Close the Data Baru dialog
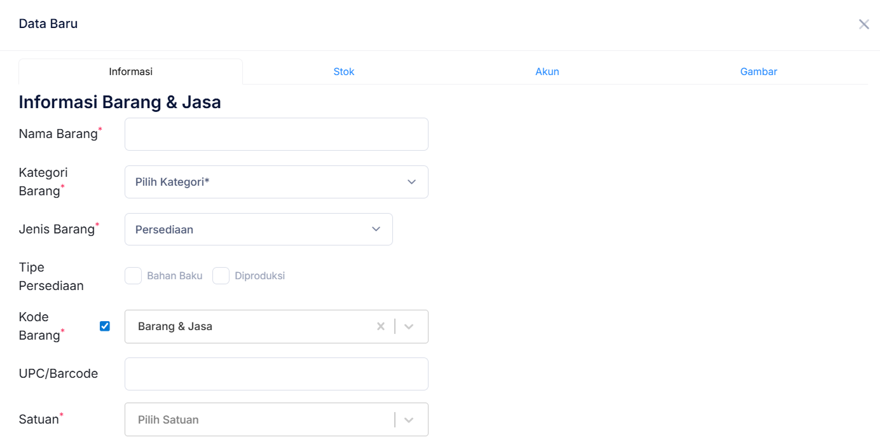The image size is (880, 442). 863,24
